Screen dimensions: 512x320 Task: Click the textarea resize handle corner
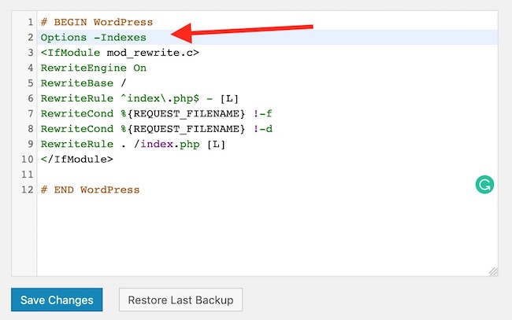tap(492, 271)
